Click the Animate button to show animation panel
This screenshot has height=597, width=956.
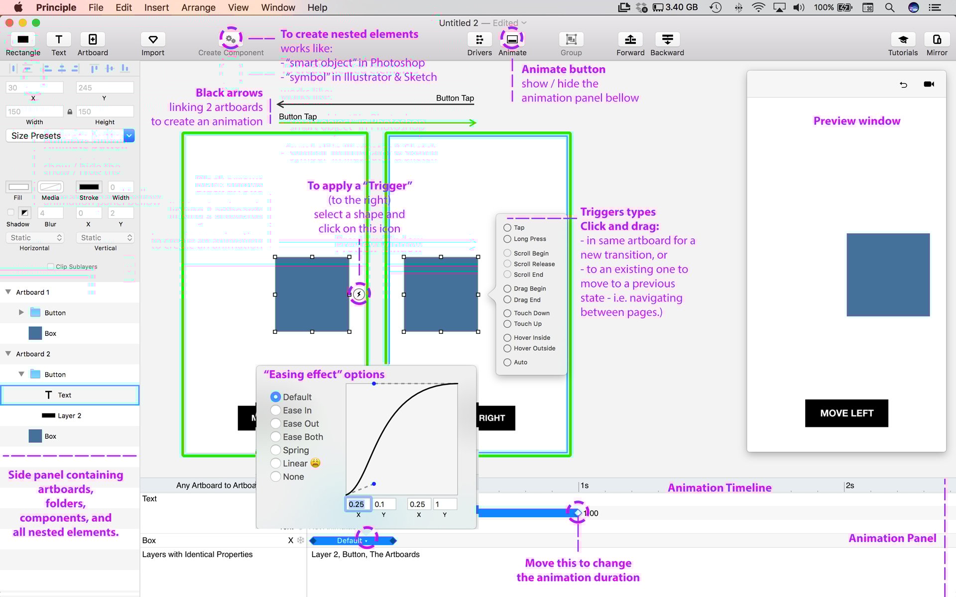pos(512,40)
